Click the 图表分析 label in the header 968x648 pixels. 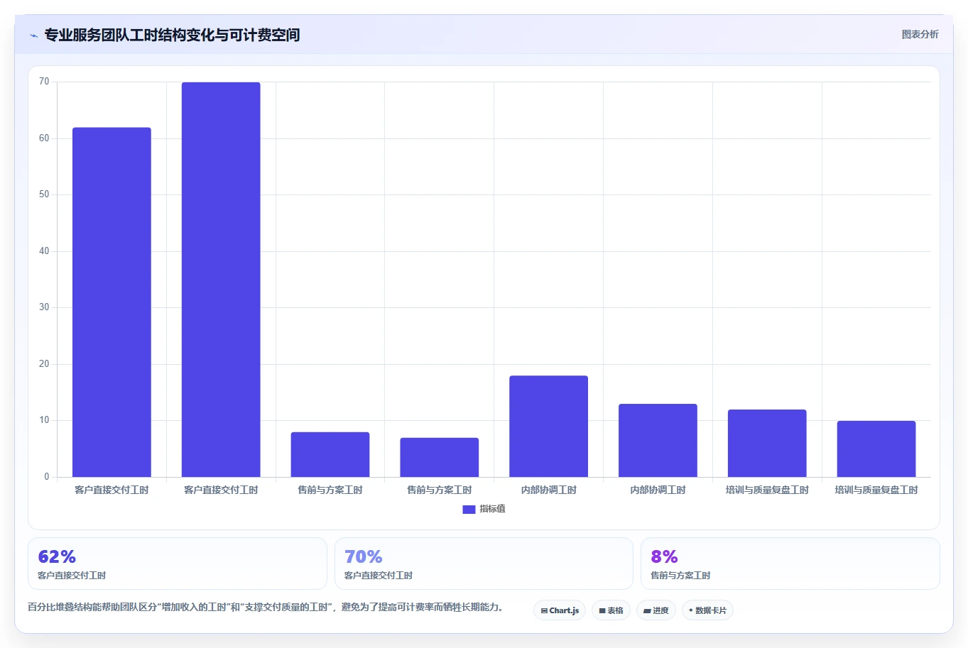(x=920, y=34)
